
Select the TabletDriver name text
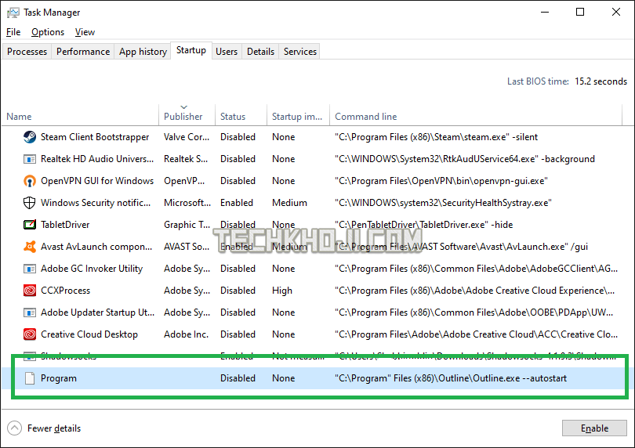(65, 225)
